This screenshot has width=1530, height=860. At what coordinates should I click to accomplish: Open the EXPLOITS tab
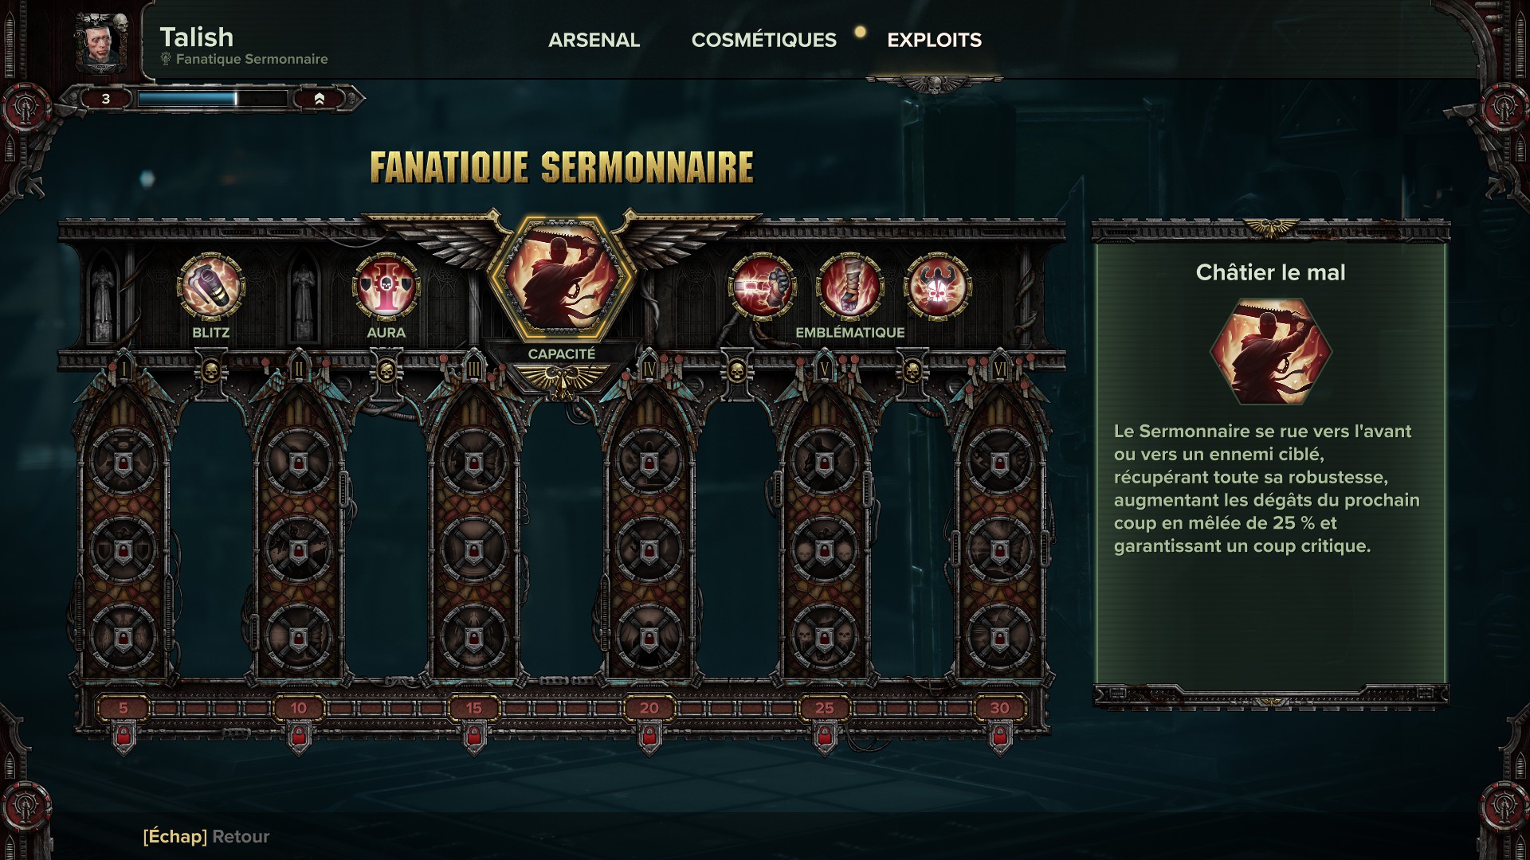pyautogui.click(x=934, y=40)
